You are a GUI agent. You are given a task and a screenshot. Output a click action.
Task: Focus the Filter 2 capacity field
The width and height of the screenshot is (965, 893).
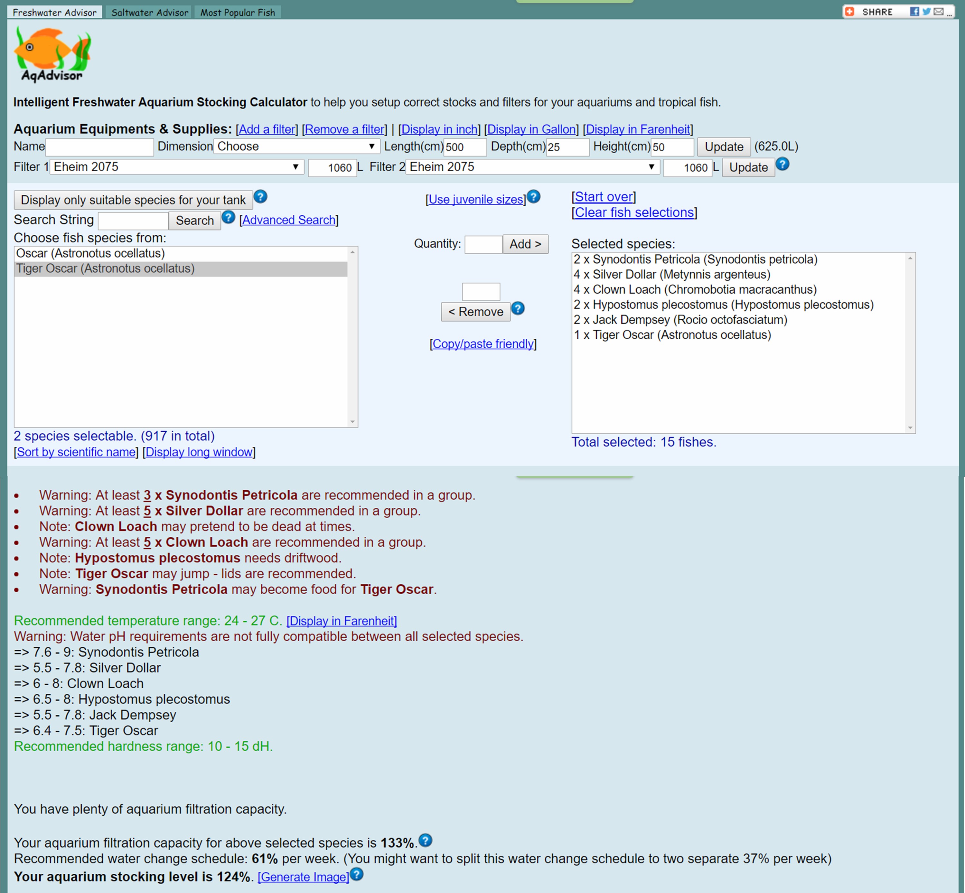coord(688,168)
